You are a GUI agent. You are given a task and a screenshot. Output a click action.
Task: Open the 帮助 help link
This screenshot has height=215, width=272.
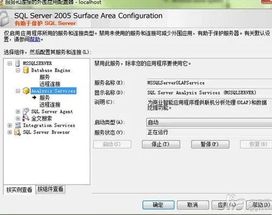pos(35,39)
